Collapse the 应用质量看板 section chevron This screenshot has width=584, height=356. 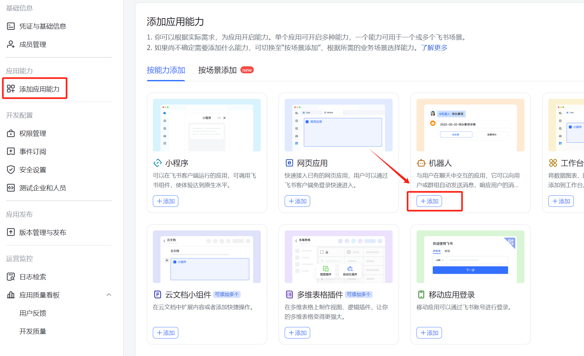[x=109, y=295]
